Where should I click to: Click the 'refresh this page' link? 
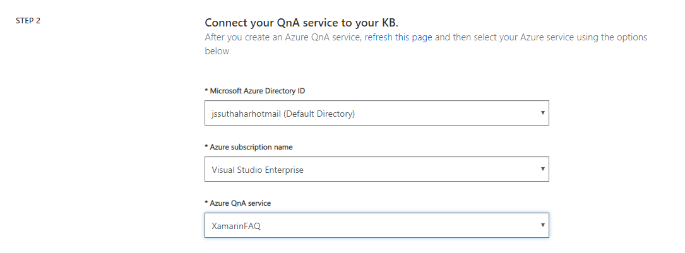[x=398, y=37]
